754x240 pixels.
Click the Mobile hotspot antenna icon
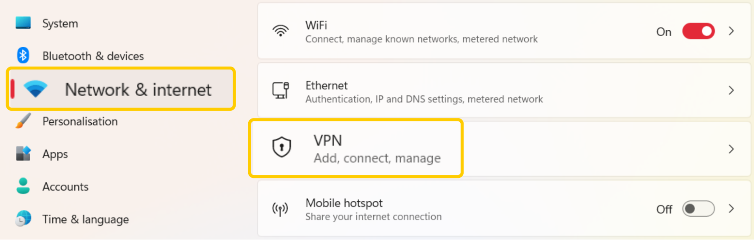280,209
